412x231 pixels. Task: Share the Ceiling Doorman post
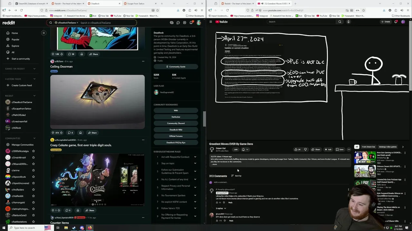93,133
